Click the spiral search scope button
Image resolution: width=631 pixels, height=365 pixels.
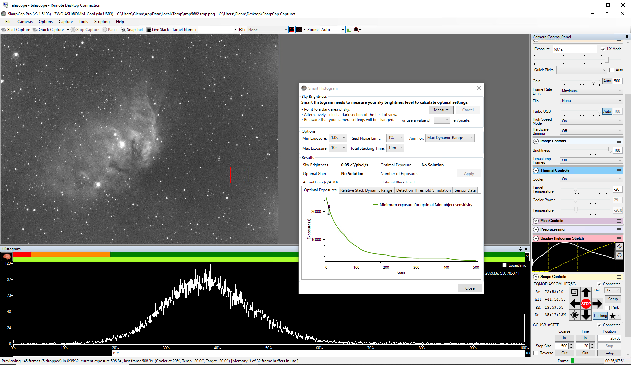coord(575,292)
